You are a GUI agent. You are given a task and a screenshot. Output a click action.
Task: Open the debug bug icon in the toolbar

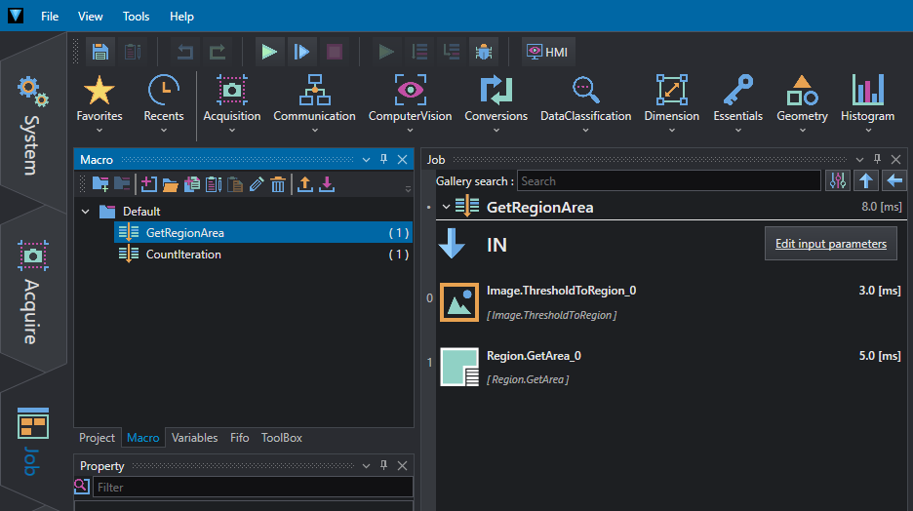(x=483, y=52)
